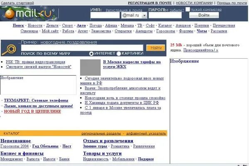This screenshot has height=166, width=249.
Task: Open the Открытки link
Action: [x=123, y=31]
